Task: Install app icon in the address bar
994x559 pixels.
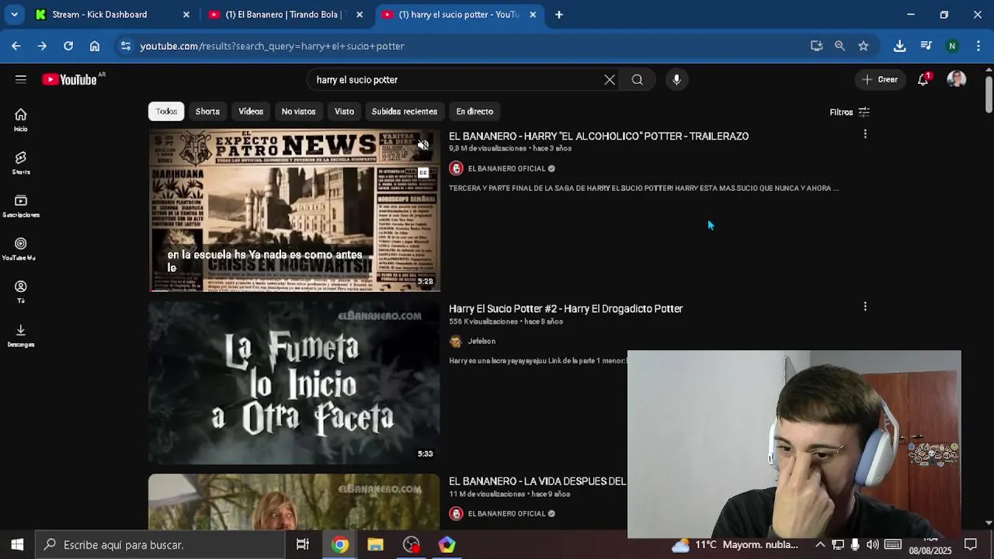Action: (816, 46)
